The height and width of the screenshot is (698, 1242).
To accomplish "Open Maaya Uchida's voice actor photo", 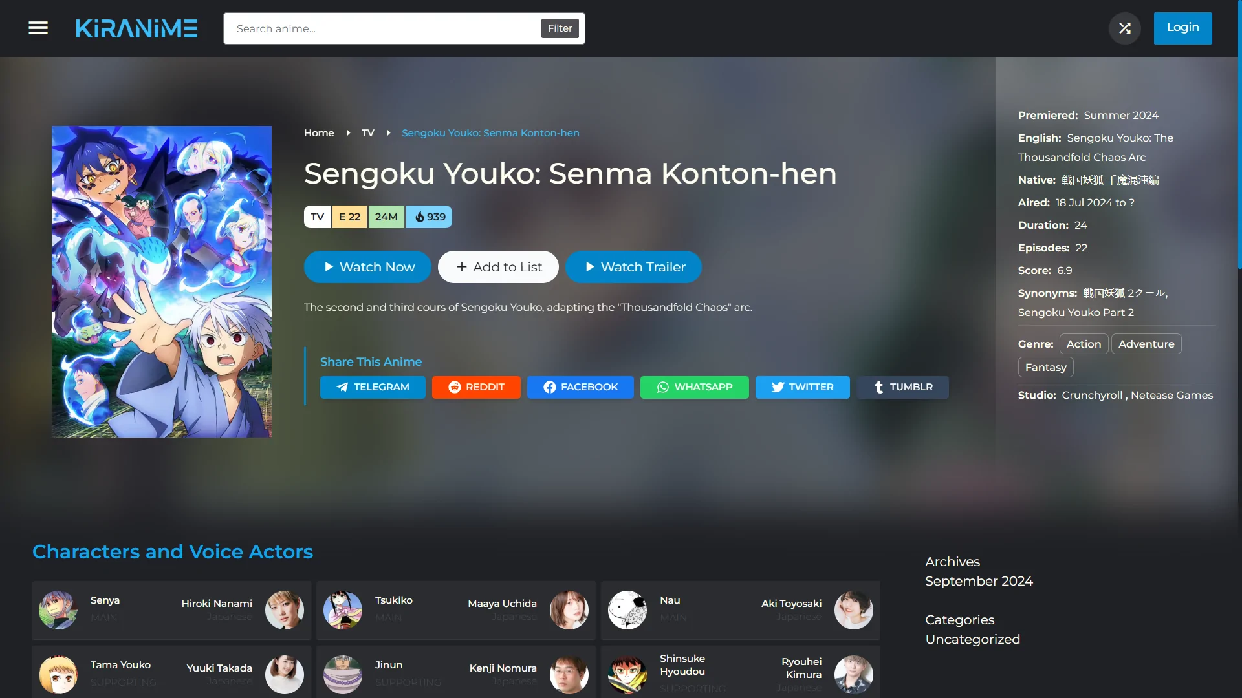I will (569, 609).
